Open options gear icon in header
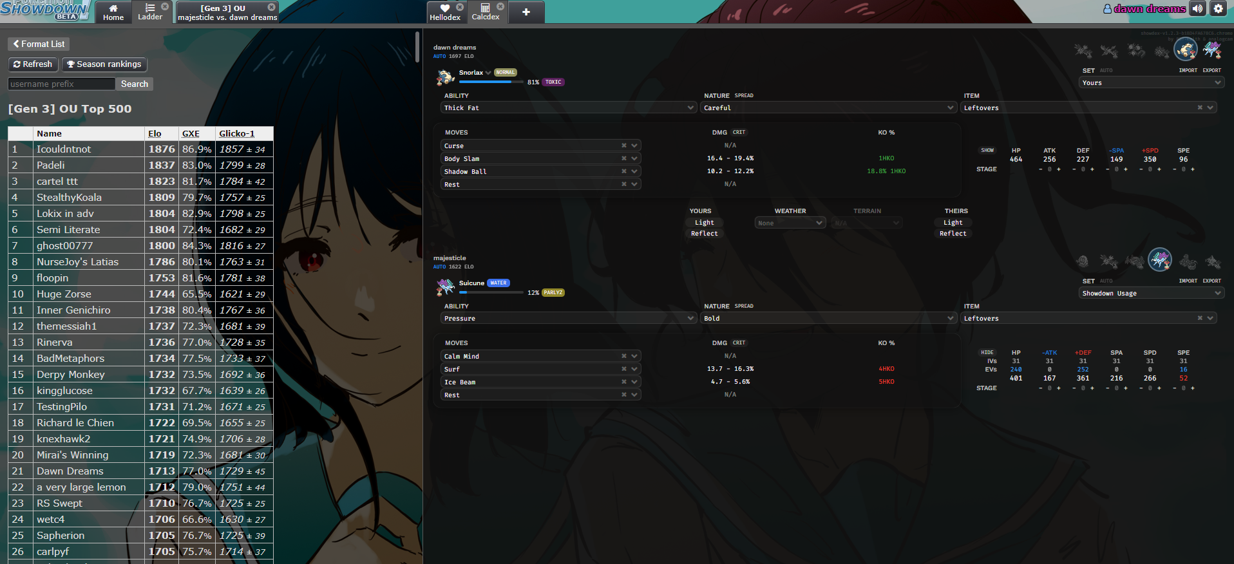 click(1218, 8)
